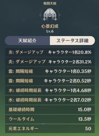Click the energy cost value 50

point(88,129)
